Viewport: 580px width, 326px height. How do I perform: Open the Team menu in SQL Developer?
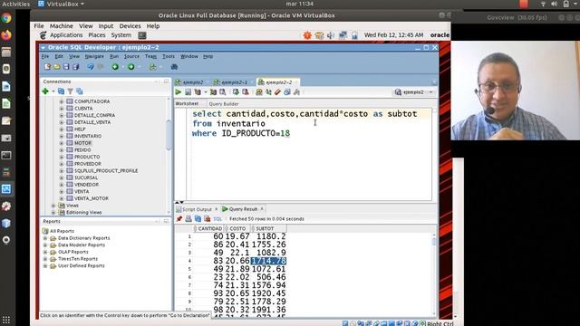tap(150, 56)
